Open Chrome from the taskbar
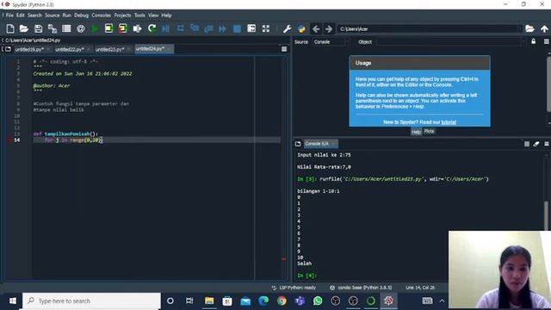The width and height of the screenshot is (551, 310). tap(282, 301)
